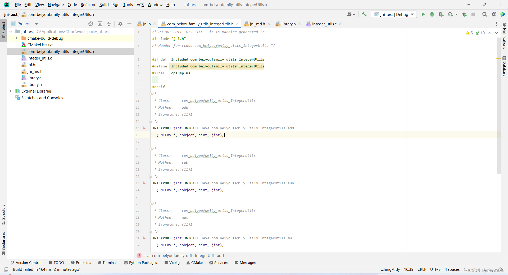The width and height of the screenshot is (508, 275).
Task: Click the Stop square icon
Action: (473, 14)
